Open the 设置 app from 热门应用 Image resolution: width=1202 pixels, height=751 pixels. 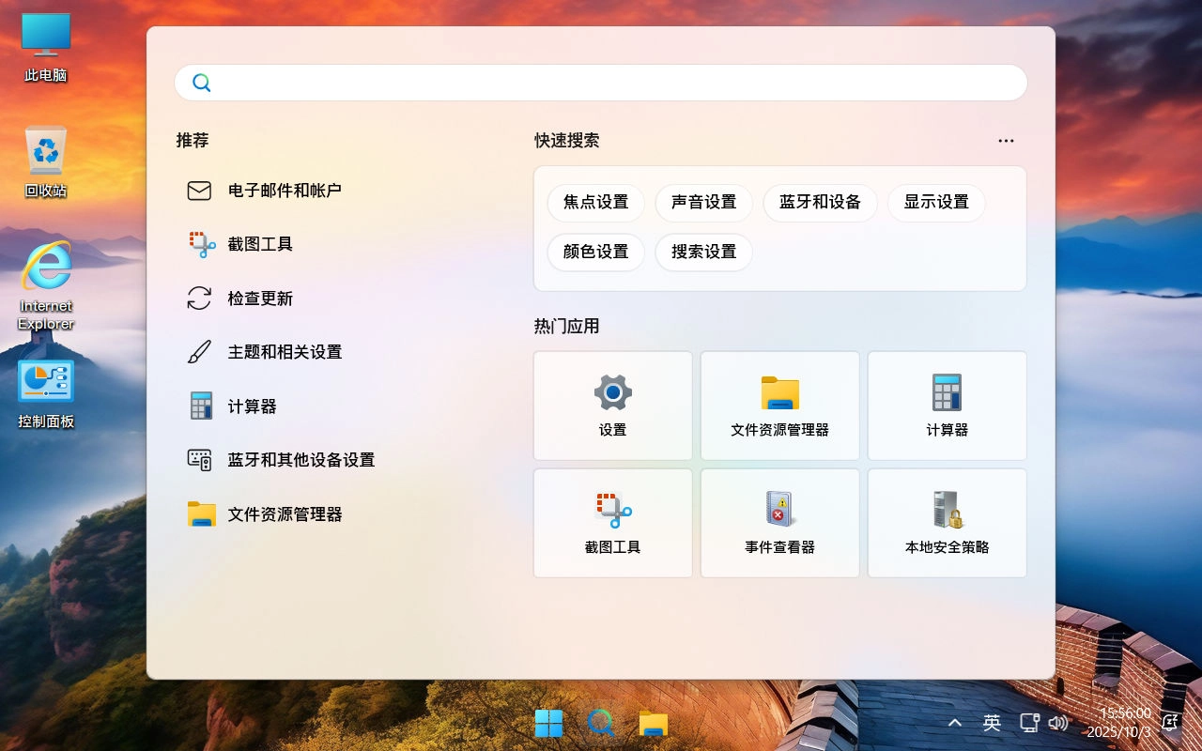tap(612, 406)
